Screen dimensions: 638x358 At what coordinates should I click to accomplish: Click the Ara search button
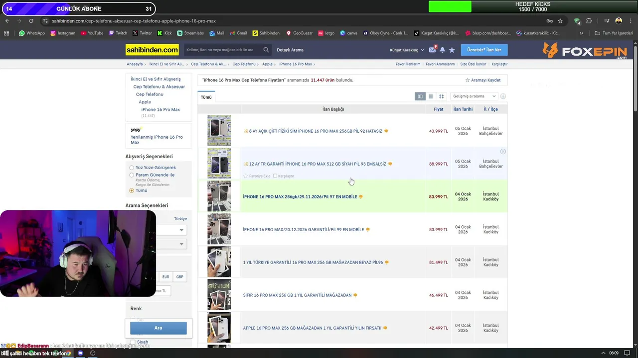point(159,328)
